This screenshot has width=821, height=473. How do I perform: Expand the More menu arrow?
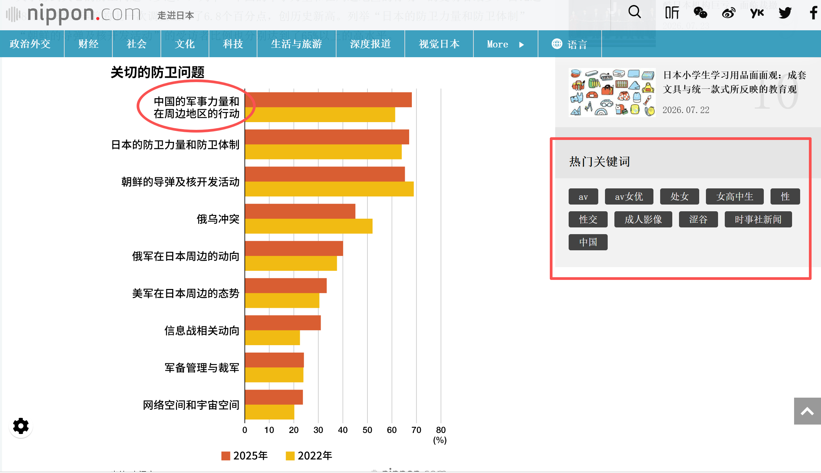[x=522, y=44]
